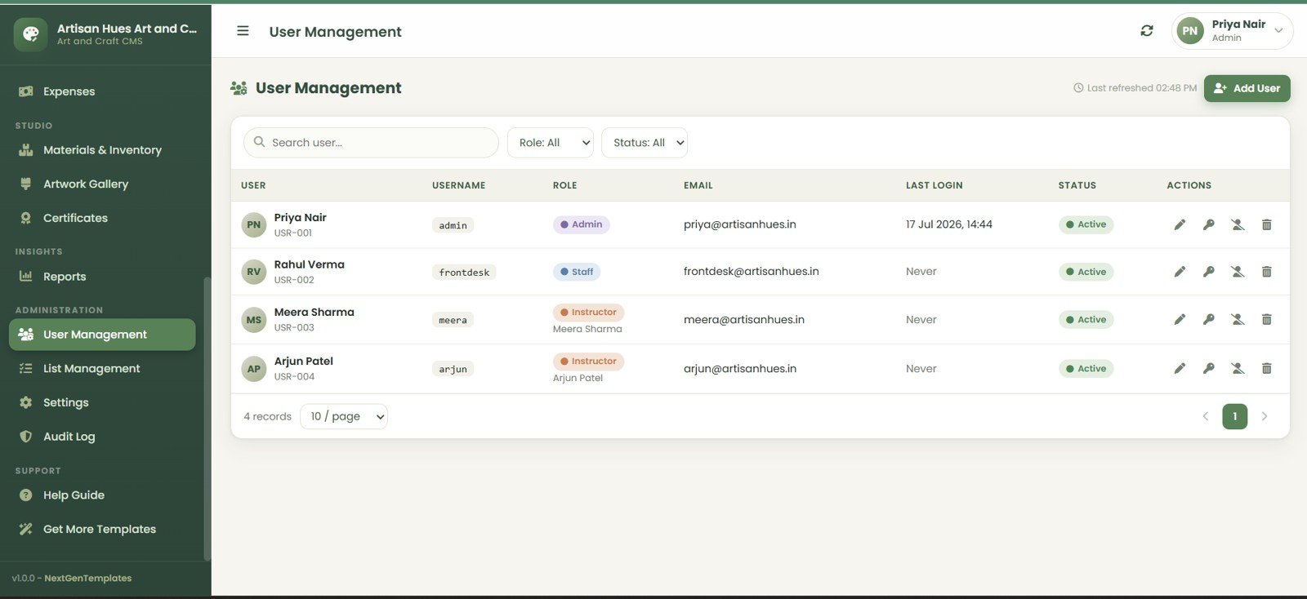Image resolution: width=1307 pixels, height=599 pixels.
Task: Click the RV avatar for Rahul Verma
Action: click(254, 272)
